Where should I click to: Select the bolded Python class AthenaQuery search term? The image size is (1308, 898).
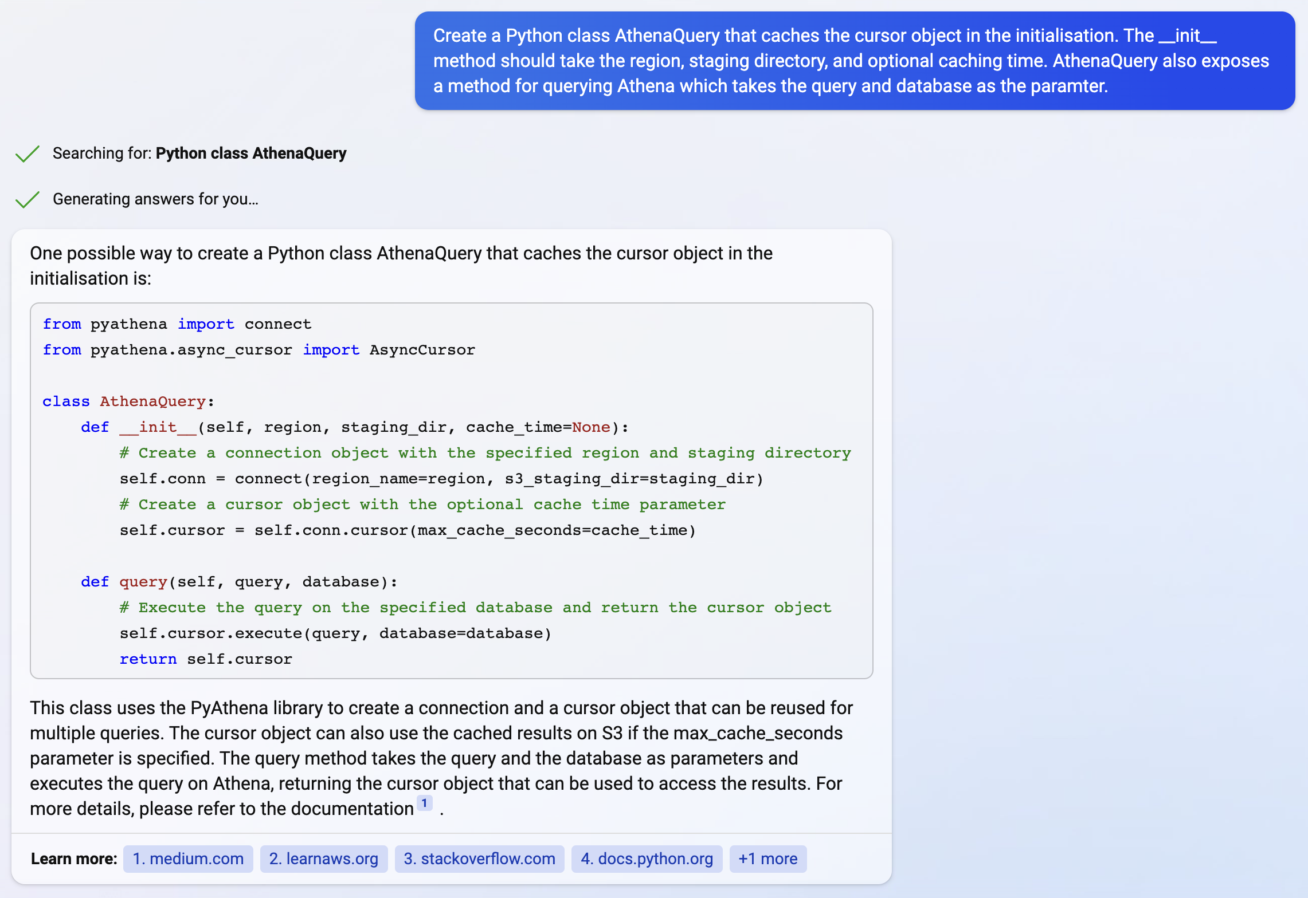[251, 153]
